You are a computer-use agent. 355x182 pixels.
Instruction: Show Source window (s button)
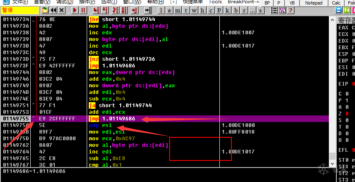(260, 10)
